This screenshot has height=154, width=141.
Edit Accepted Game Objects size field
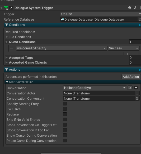click(135, 62)
